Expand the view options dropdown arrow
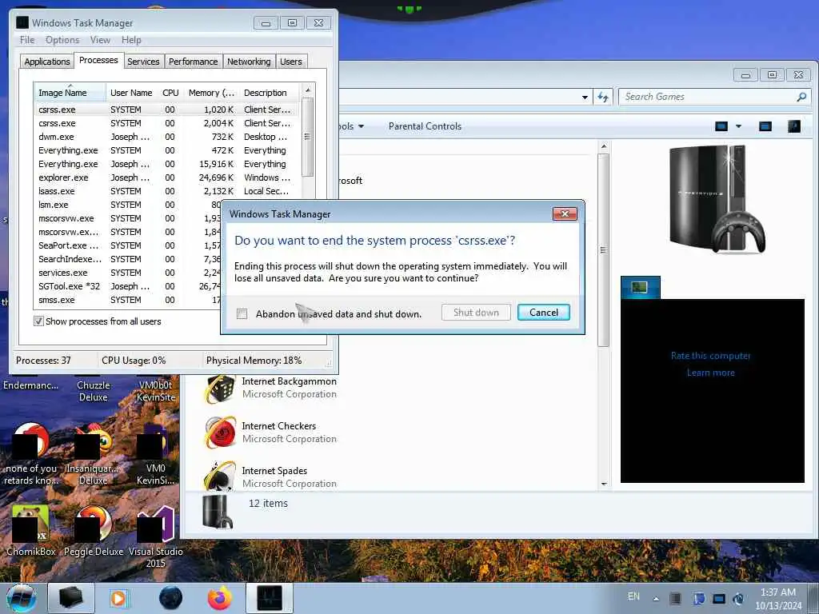 [738, 126]
